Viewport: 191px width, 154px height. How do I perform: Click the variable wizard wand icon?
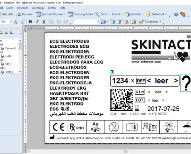point(103,22)
